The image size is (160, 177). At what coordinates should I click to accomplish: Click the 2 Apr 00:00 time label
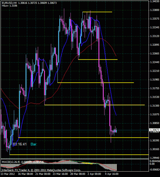pos(95,174)
